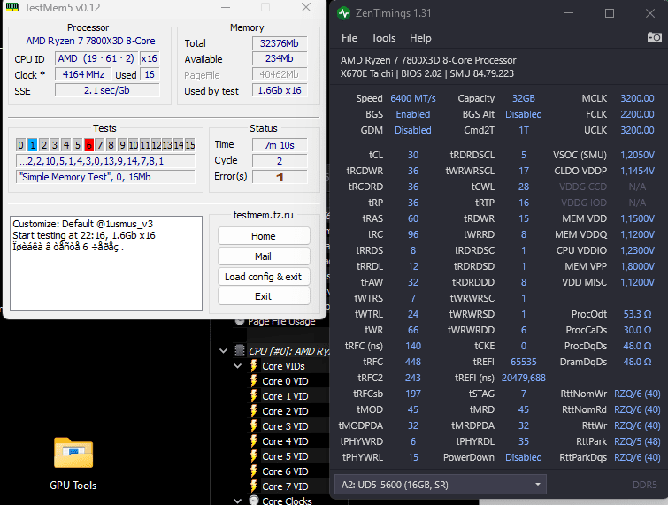The image size is (668, 505).
Task: Click the lightning icon next to Core 6 VID
Action: [x=253, y=471]
